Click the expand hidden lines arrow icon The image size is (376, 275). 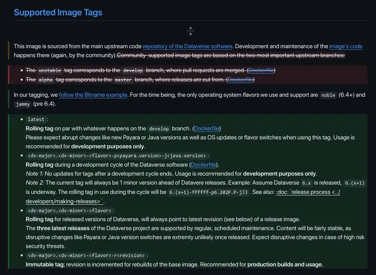(x=191, y=31)
